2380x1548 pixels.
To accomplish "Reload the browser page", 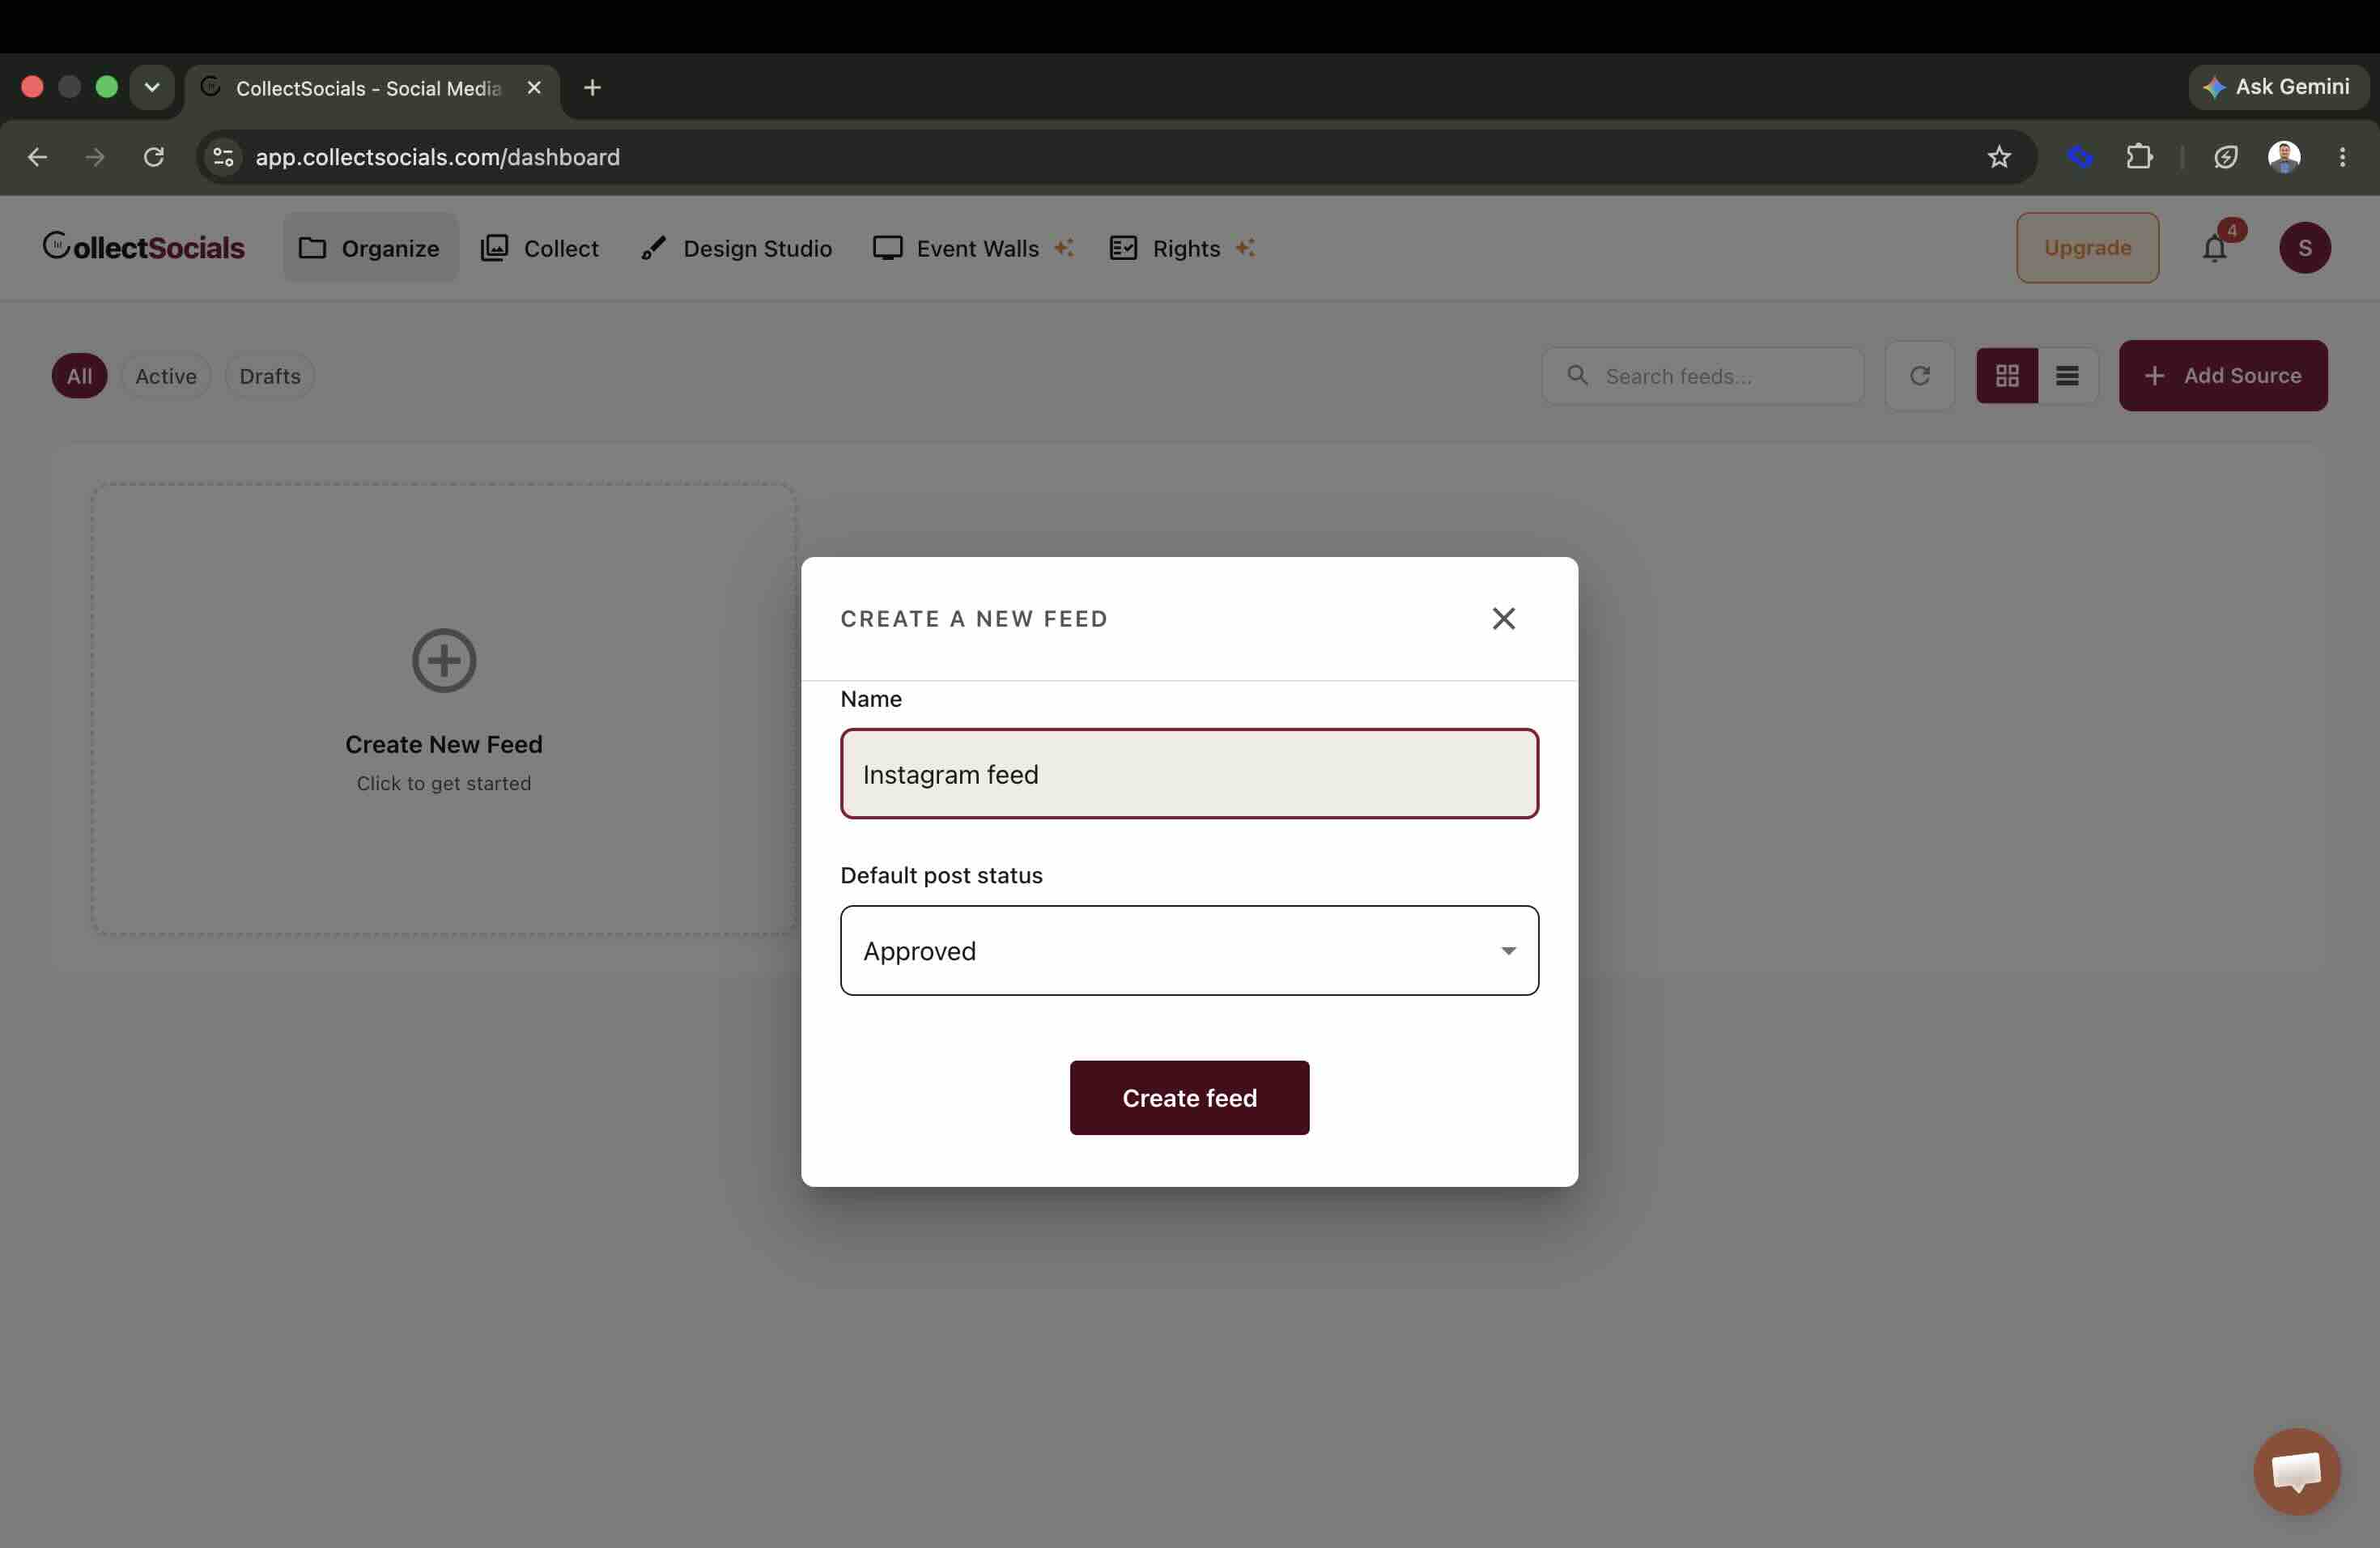I will tap(153, 157).
